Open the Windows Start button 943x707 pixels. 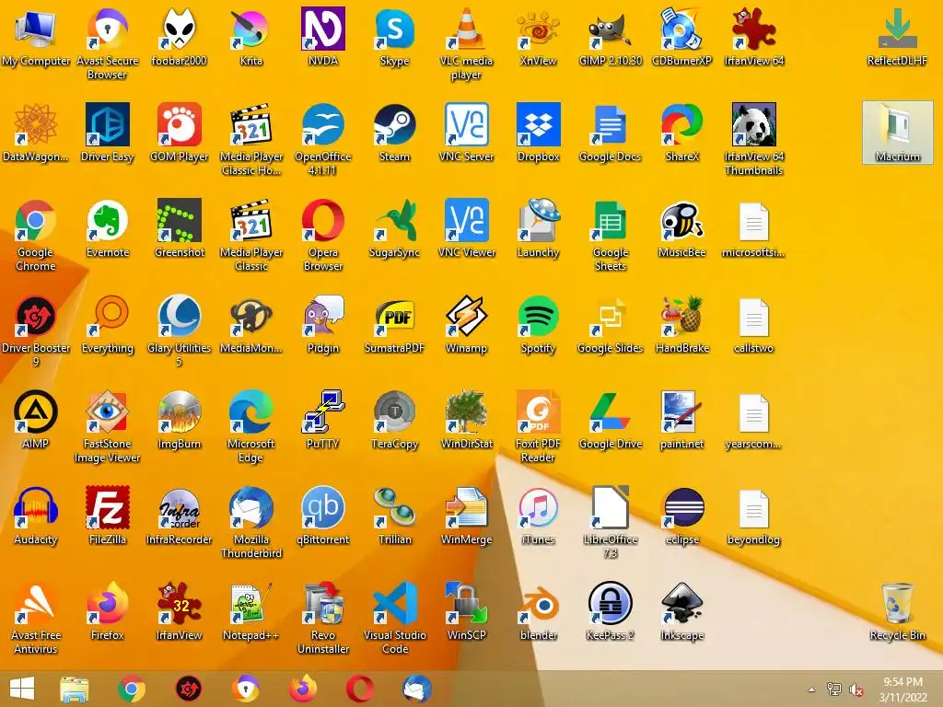pos(22,689)
